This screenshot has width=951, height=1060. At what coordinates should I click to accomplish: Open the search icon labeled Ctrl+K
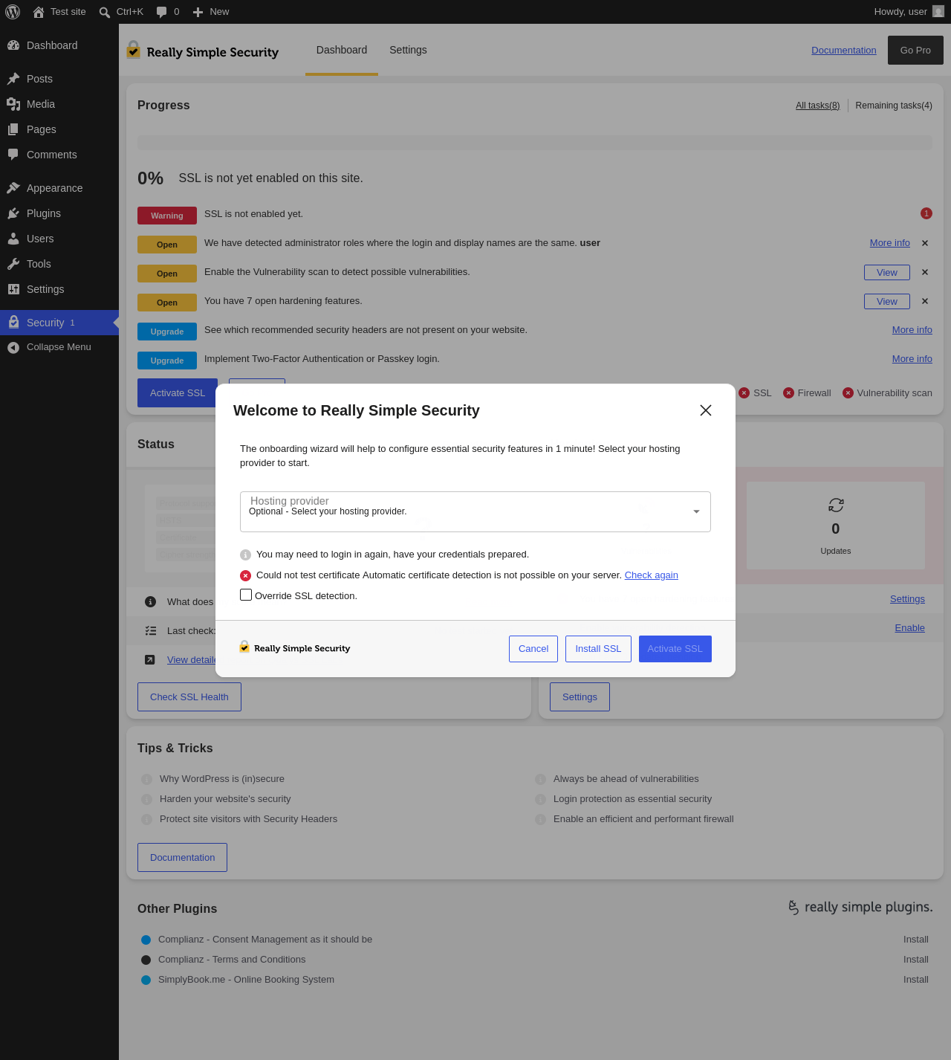pos(105,12)
